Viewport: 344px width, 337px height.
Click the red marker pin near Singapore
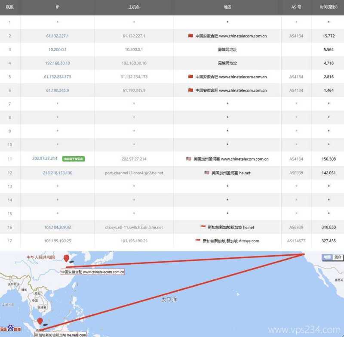[40, 321]
